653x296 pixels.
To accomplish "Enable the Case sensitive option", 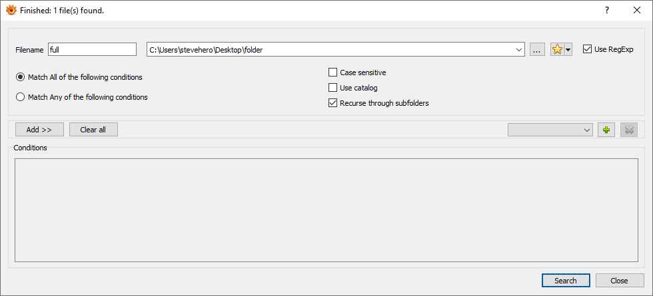I will (x=333, y=73).
